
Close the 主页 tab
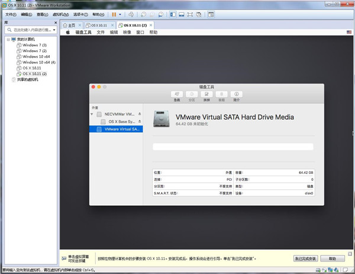80,25
